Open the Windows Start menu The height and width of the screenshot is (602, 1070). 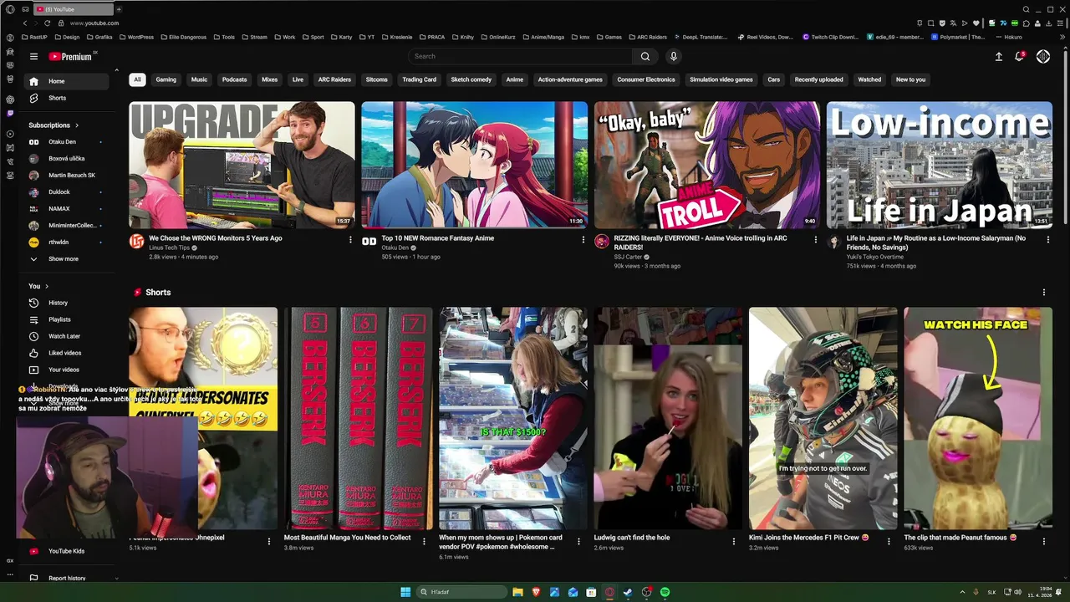coord(405,592)
